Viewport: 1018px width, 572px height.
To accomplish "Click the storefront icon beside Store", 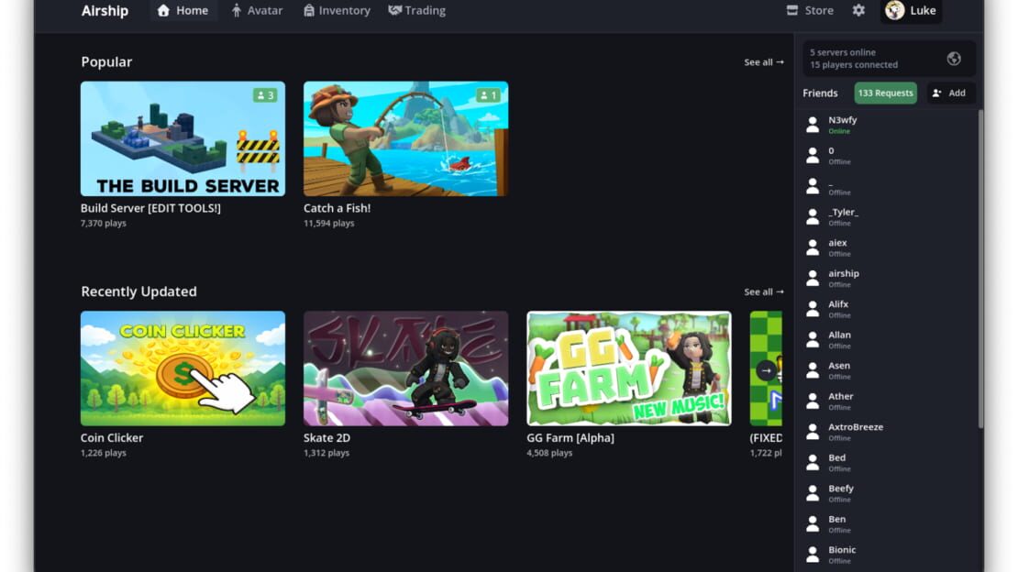I will (792, 10).
